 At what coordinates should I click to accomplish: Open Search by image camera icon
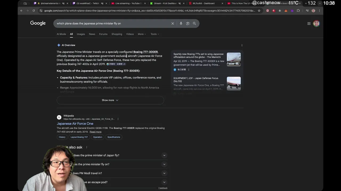[x=188, y=23]
